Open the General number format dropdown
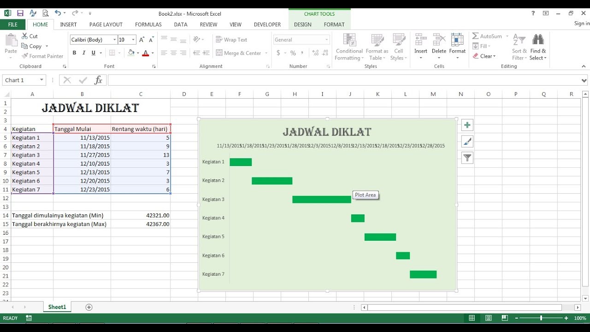The image size is (590, 332). click(x=327, y=40)
